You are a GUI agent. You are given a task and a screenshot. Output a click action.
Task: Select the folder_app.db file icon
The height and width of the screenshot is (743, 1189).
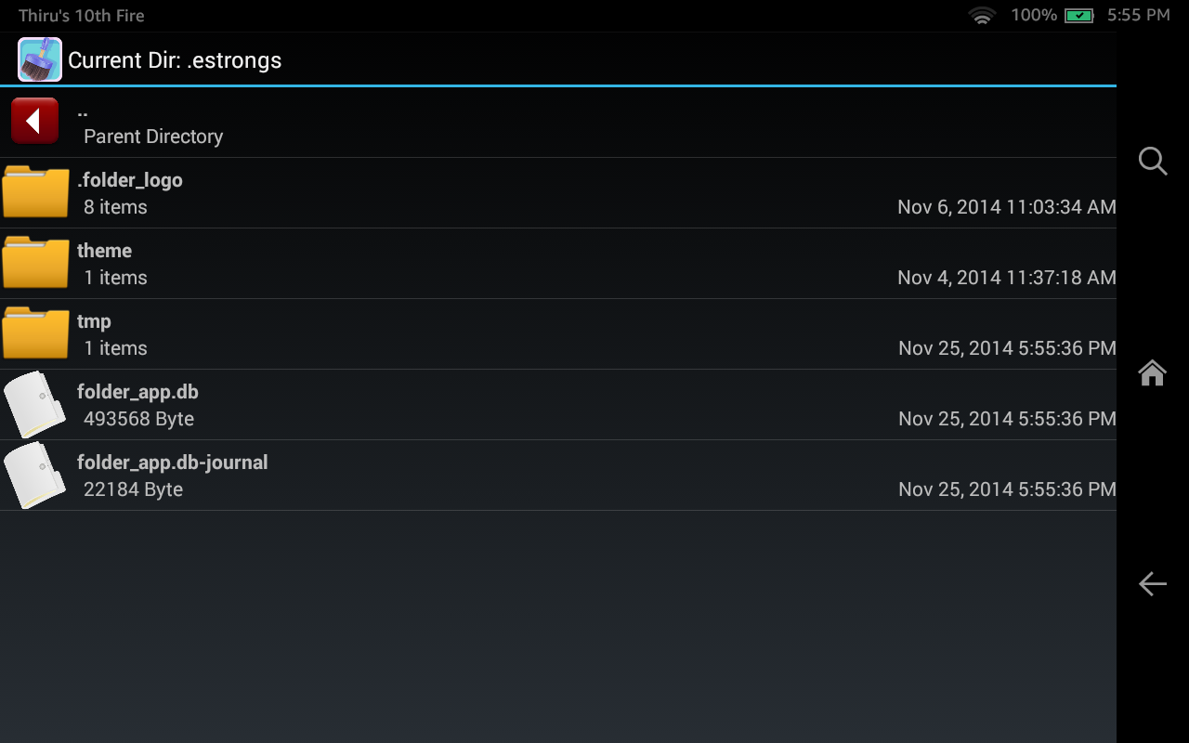coord(34,404)
